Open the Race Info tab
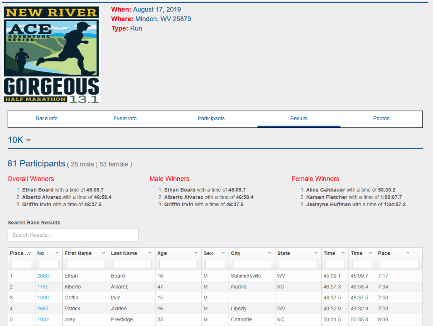Image resolution: width=433 pixels, height=326 pixels. [47, 119]
